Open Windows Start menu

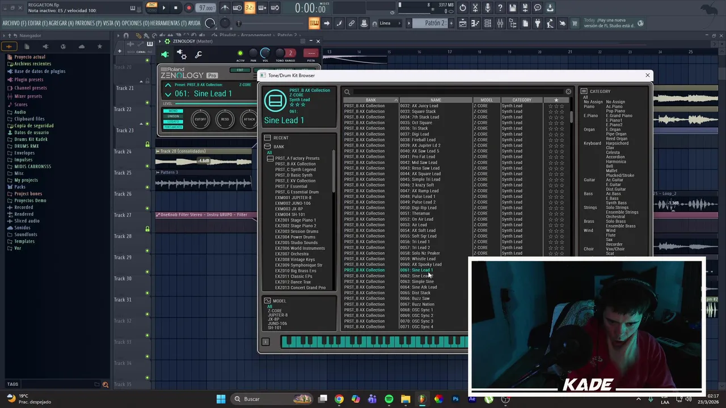(221, 399)
